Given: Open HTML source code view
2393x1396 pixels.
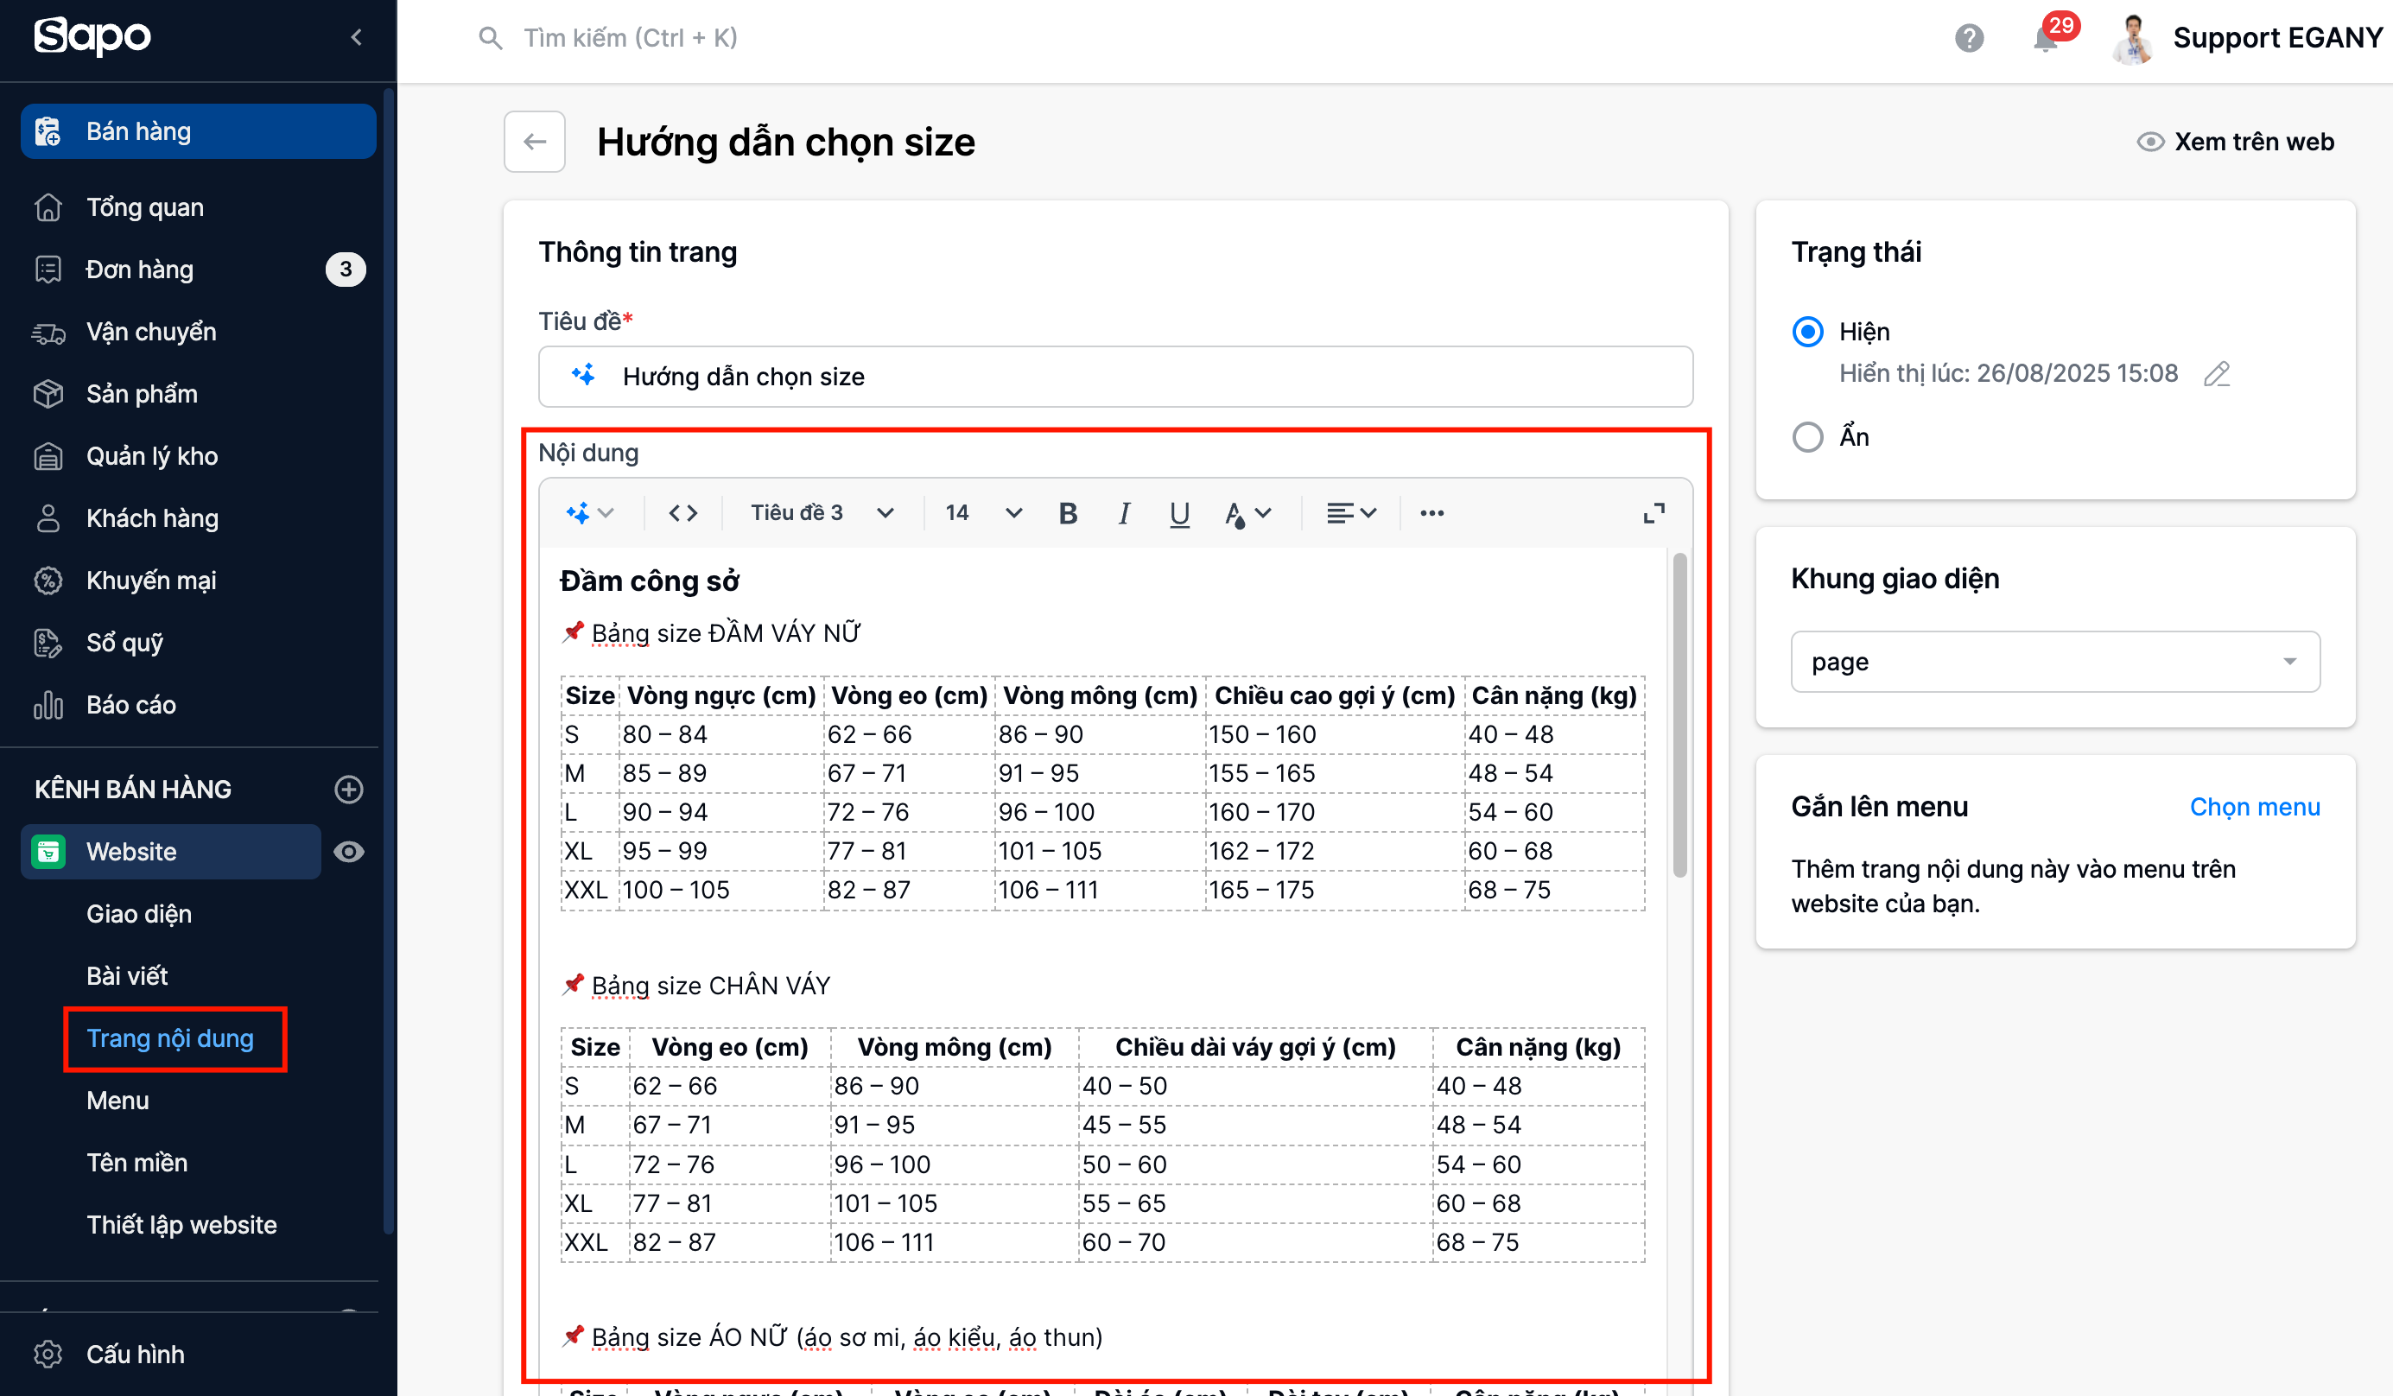Looking at the screenshot, I should click(x=682, y=514).
